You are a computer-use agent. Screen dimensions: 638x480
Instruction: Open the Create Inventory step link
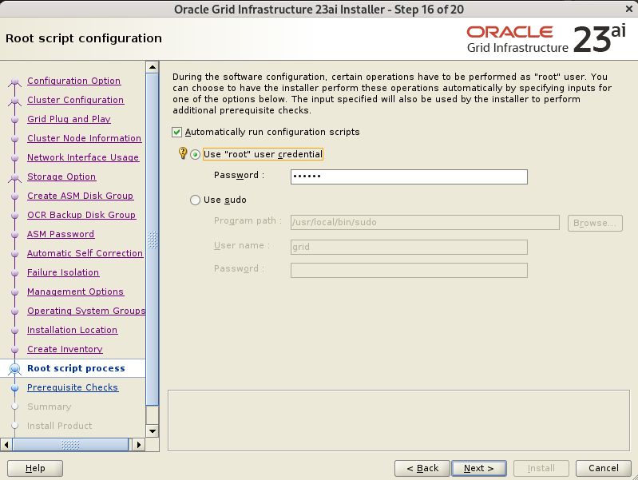coord(65,348)
